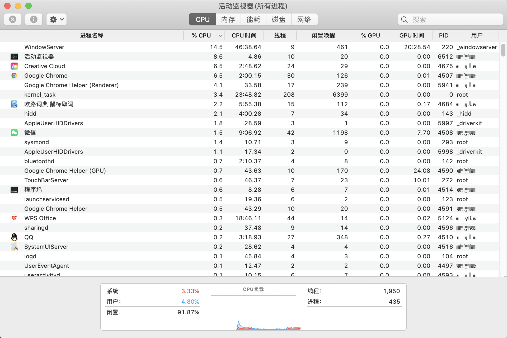Screen dimensions: 507x338
Task: Switch to the 内存 tab
Action: pyautogui.click(x=228, y=19)
